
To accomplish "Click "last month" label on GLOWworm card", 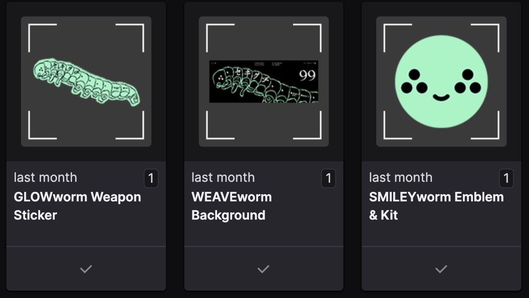I will [x=45, y=177].
